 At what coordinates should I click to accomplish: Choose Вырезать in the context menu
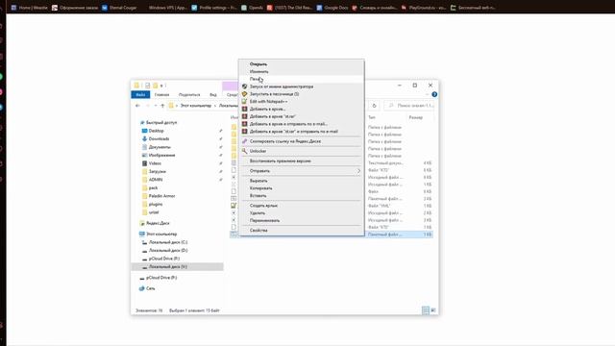301,181
